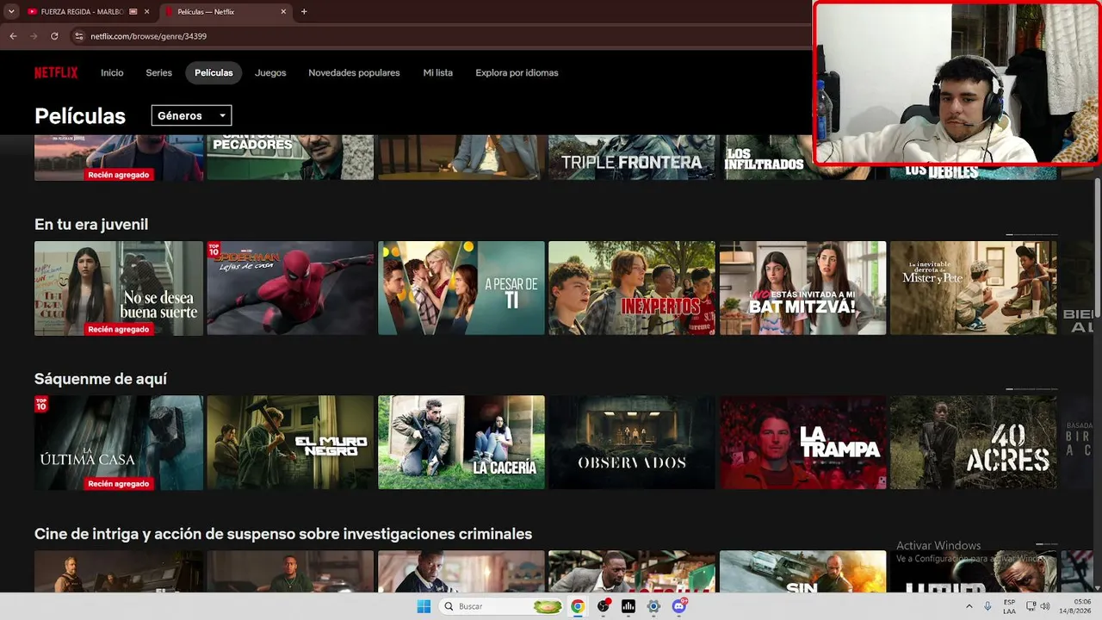Open the network tray icon
The image size is (1102, 620).
(x=1031, y=606)
